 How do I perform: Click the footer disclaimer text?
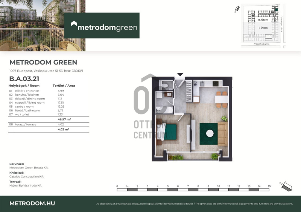pos(195,204)
